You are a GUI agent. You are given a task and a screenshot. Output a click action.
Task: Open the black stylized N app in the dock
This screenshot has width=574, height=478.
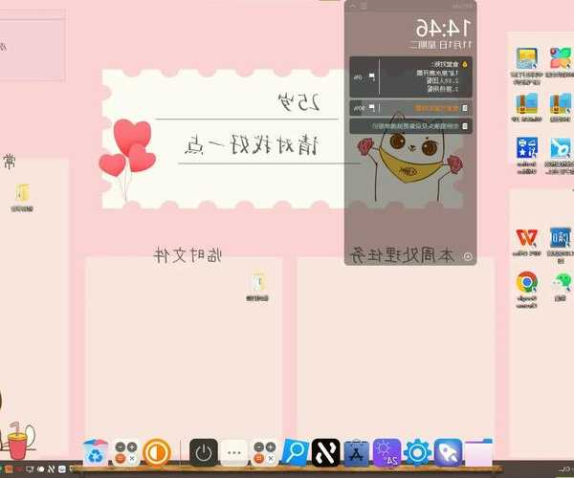pos(325,452)
